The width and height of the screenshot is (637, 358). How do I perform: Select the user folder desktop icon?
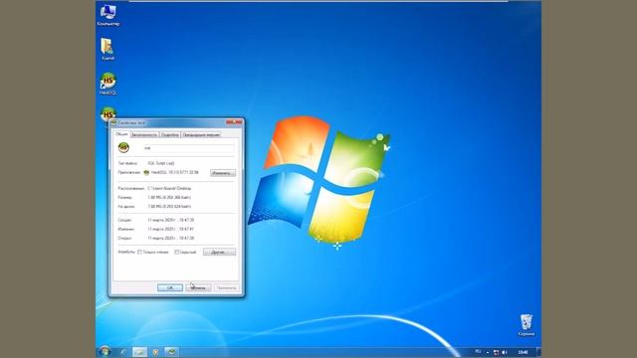pos(107,49)
